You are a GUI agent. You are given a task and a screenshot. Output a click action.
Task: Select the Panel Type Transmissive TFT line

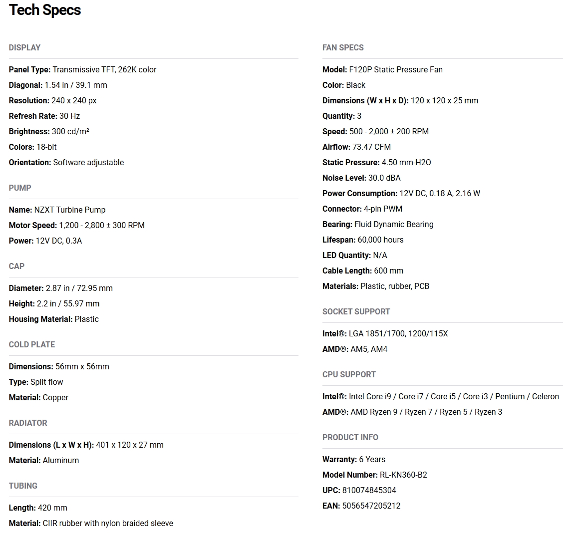point(82,70)
